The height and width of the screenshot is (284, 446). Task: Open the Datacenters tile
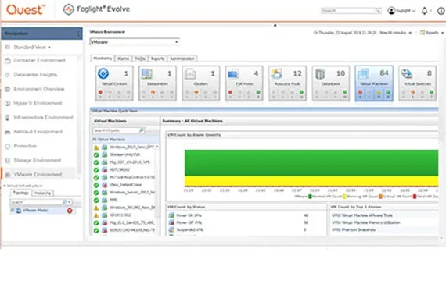(157, 83)
